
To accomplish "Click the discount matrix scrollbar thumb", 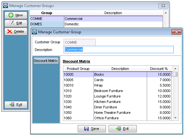I will point(175,74).
